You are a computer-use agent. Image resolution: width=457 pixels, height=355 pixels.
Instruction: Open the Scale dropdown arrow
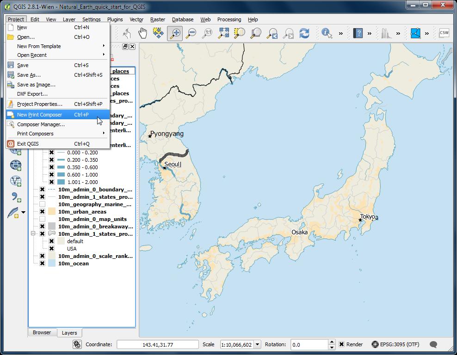tap(257, 344)
